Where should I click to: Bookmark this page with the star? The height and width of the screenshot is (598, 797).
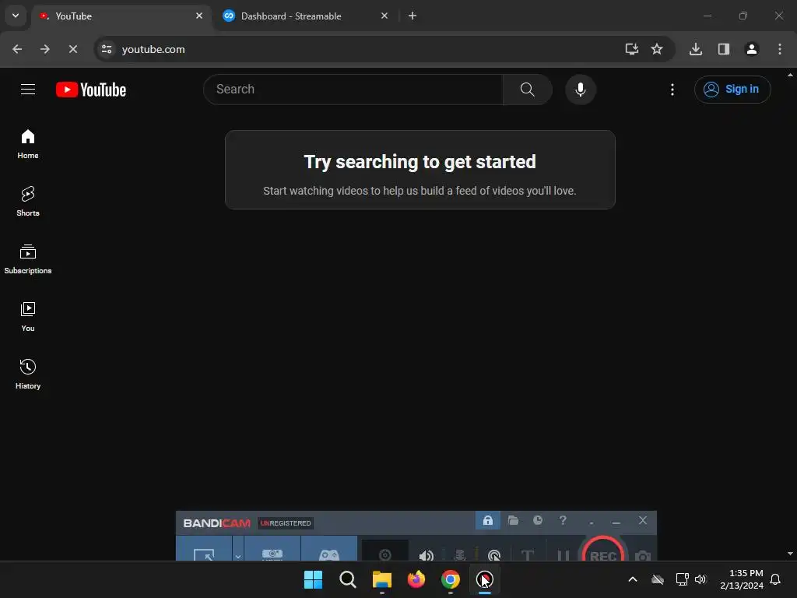(x=657, y=49)
